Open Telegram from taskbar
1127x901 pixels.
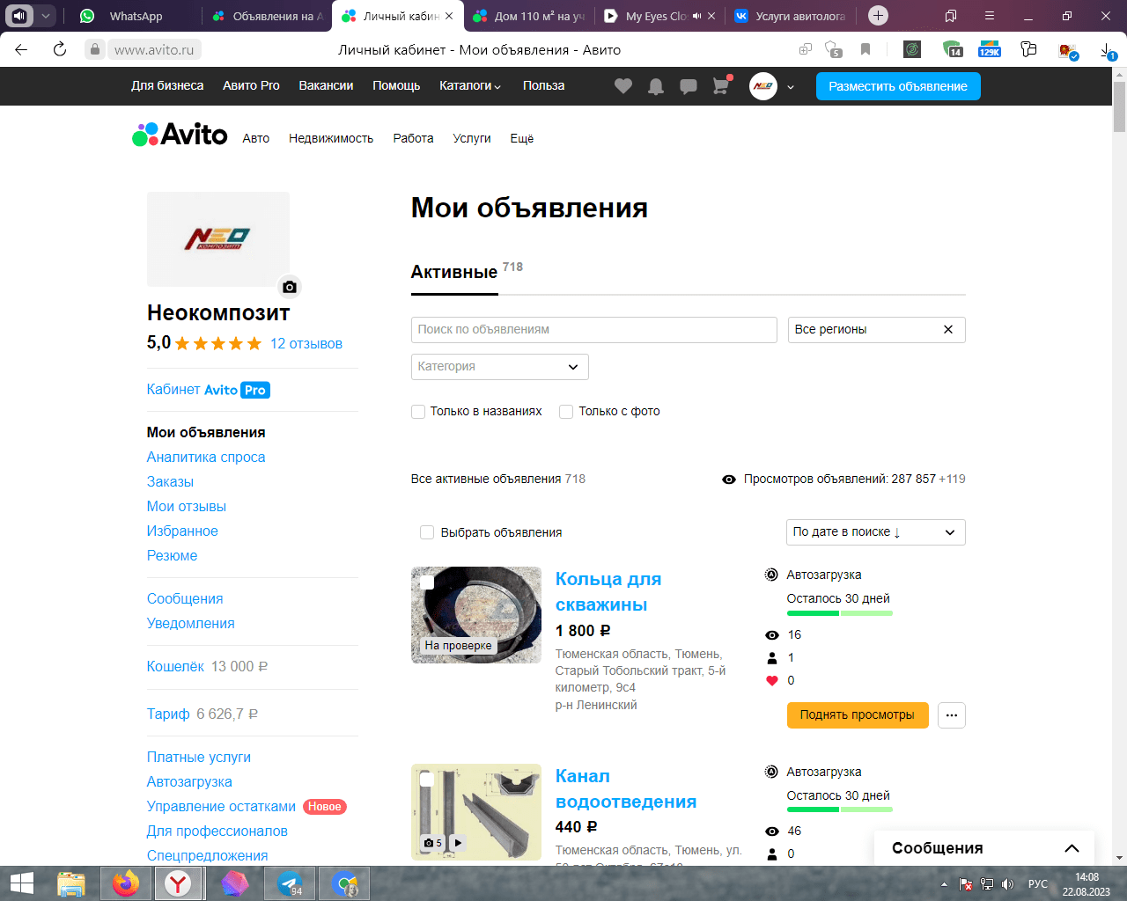click(290, 883)
